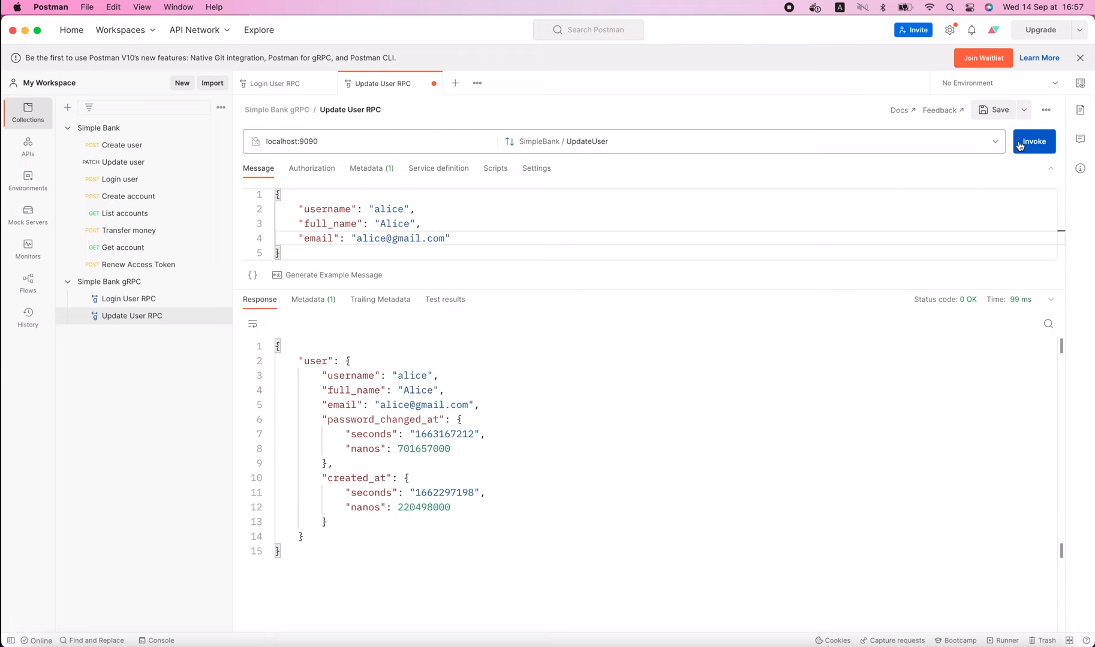The height and width of the screenshot is (647, 1095).
Task: Open the documentation icon in right sidebar
Action: click(1080, 110)
